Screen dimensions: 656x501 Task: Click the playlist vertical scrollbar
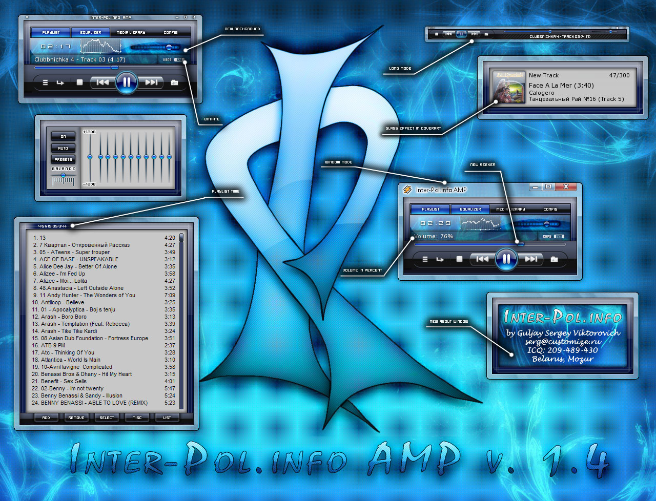tap(181, 322)
